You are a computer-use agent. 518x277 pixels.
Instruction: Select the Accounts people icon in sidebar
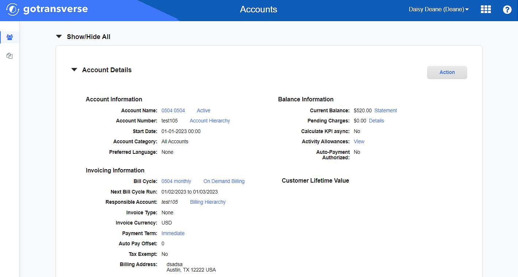pos(10,37)
